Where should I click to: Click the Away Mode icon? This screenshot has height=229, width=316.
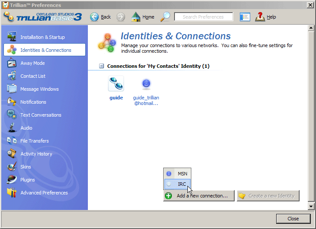tap(12, 63)
